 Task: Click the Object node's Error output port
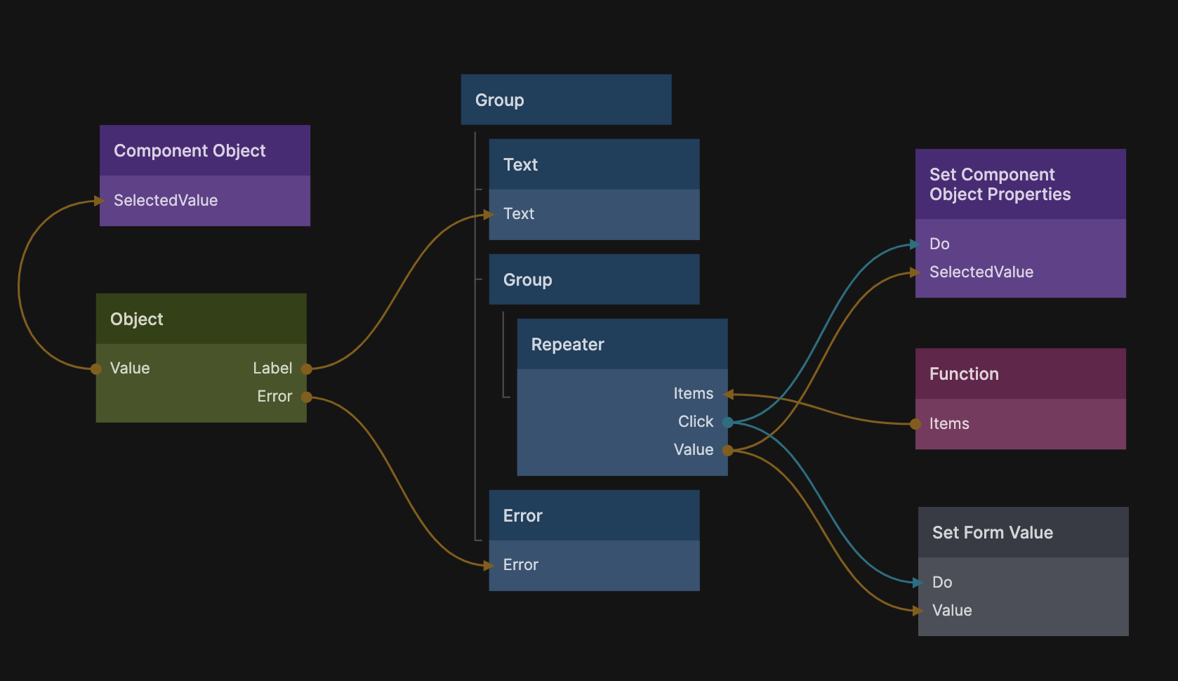pyautogui.click(x=306, y=397)
